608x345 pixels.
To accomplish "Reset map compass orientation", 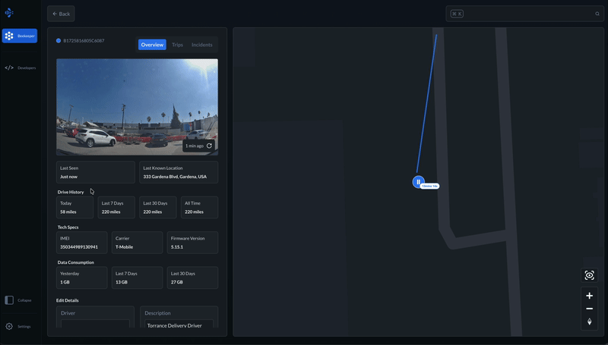I will click(x=589, y=322).
